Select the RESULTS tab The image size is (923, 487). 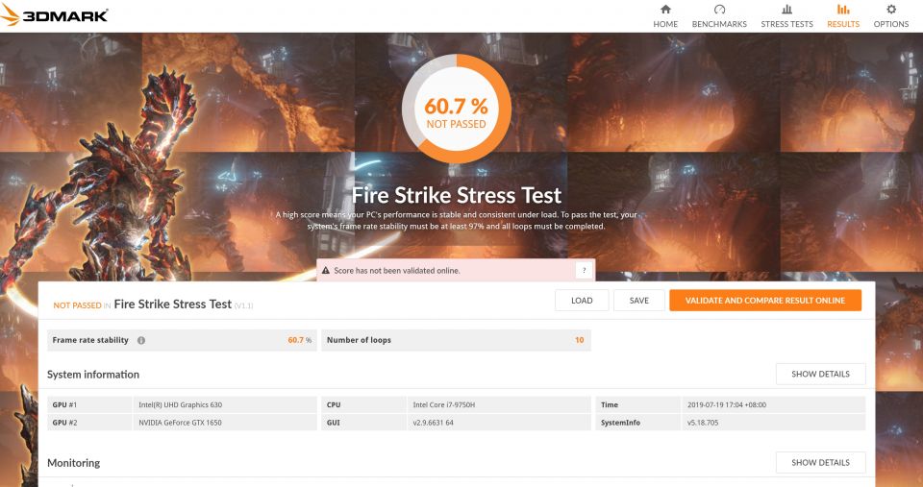coord(843,24)
